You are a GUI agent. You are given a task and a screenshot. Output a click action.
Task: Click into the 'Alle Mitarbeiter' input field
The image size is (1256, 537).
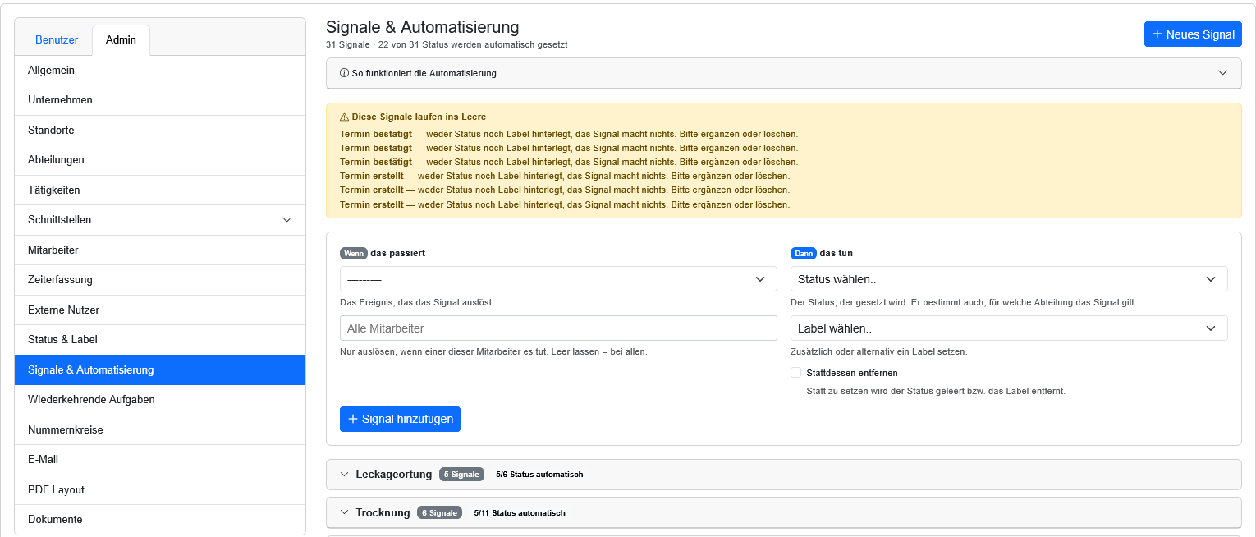coord(558,328)
